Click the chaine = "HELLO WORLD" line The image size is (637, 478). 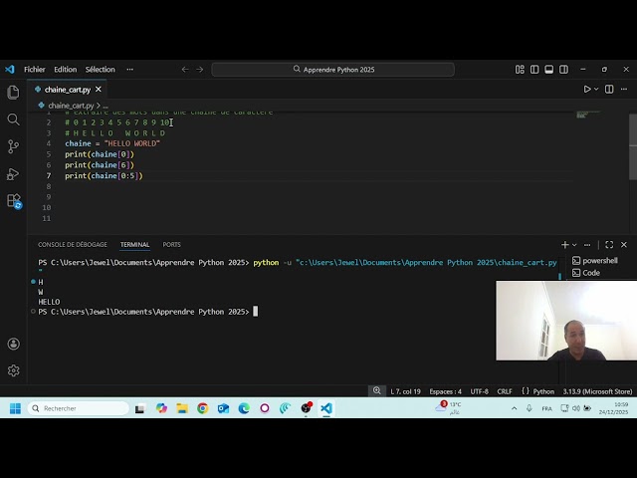[x=112, y=143]
